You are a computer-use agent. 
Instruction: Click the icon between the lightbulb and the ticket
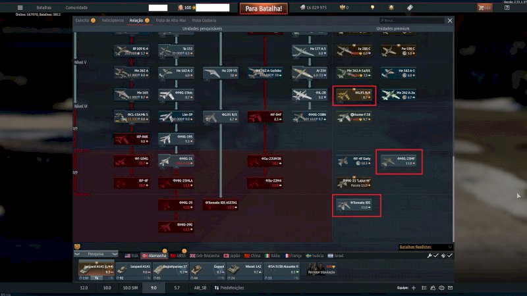pyautogui.click(x=391, y=7)
